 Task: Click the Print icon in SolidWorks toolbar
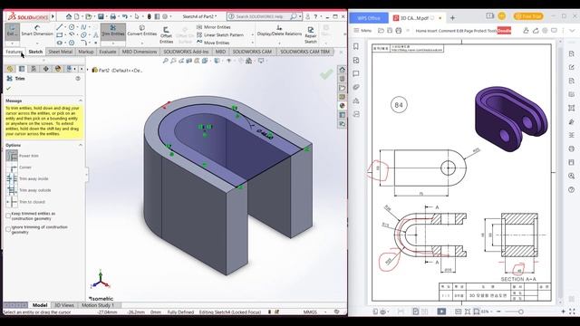tap(112, 16)
